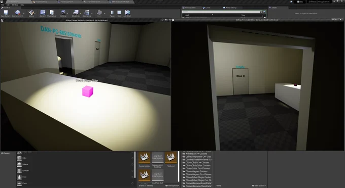Select the ChaosClothEditor Content folder
This screenshot has height=188, width=345.
point(197,165)
